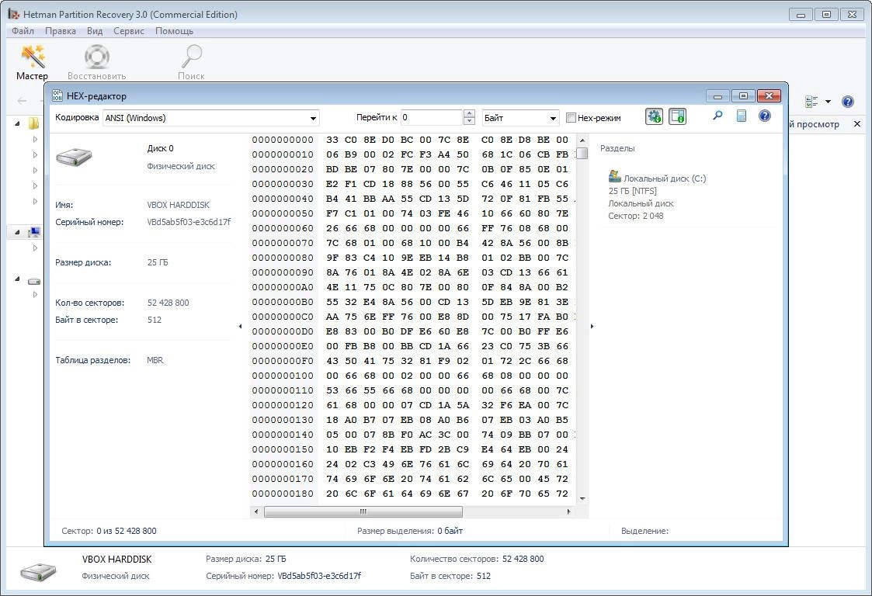Viewport: 872px width, 596px height.
Task: Click the Диск 0 hard drive icon
Action: (74, 157)
